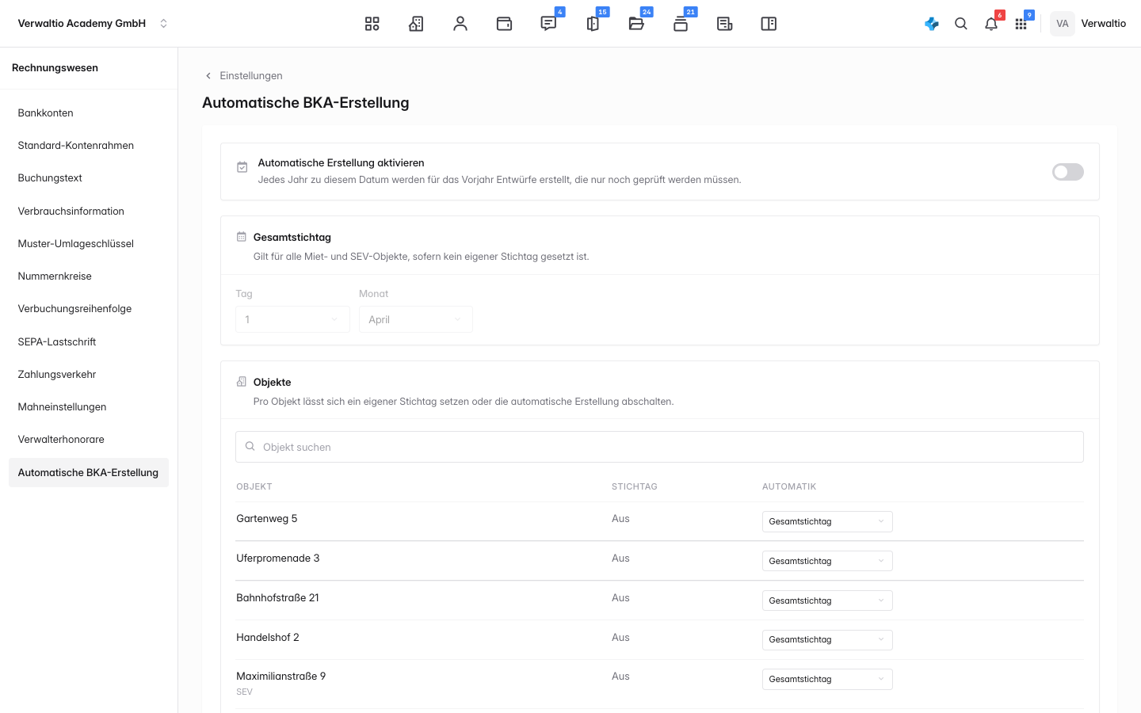Open the search magnifier in the header
The width and height of the screenshot is (1141, 713).
point(961,24)
